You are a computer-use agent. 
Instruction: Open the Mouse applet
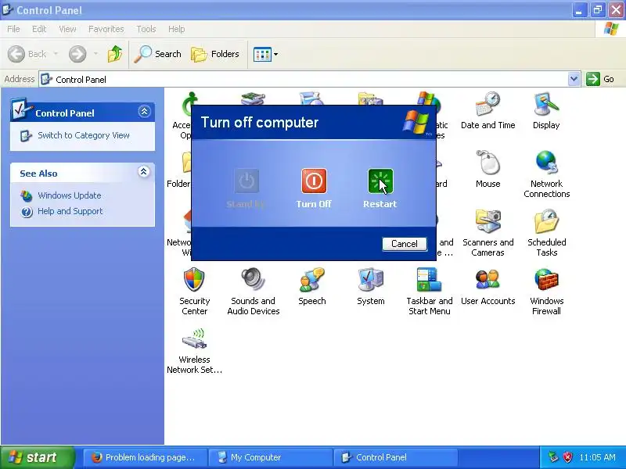pos(487,169)
